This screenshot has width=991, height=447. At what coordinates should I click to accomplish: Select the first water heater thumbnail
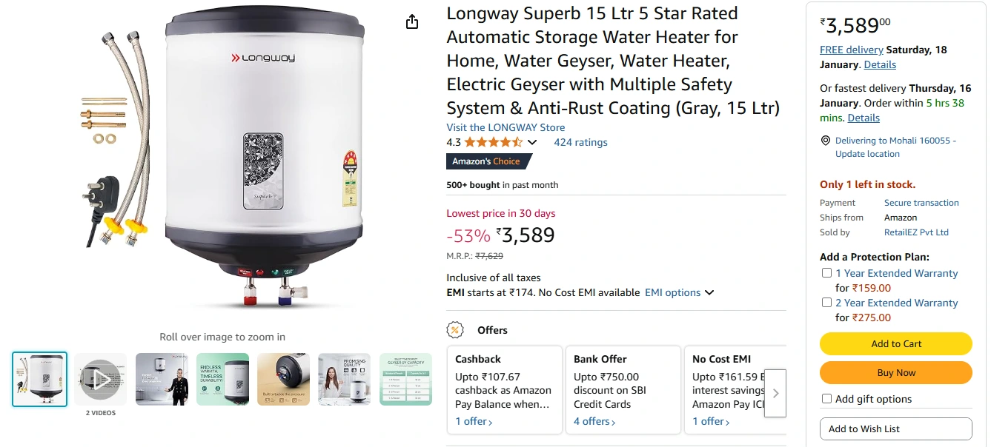click(x=39, y=379)
